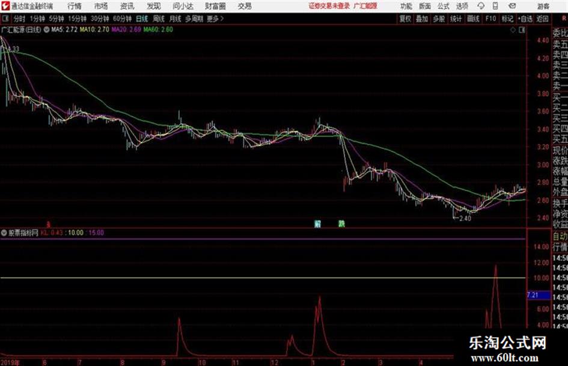Click the 统计 statistics button

pyautogui.click(x=456, y=19)
